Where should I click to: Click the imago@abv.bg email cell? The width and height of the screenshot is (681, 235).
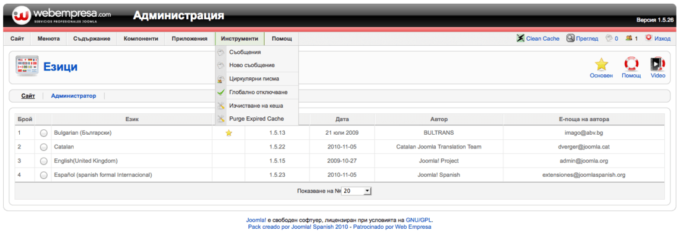pyautogui.click(x=584, y=133)
